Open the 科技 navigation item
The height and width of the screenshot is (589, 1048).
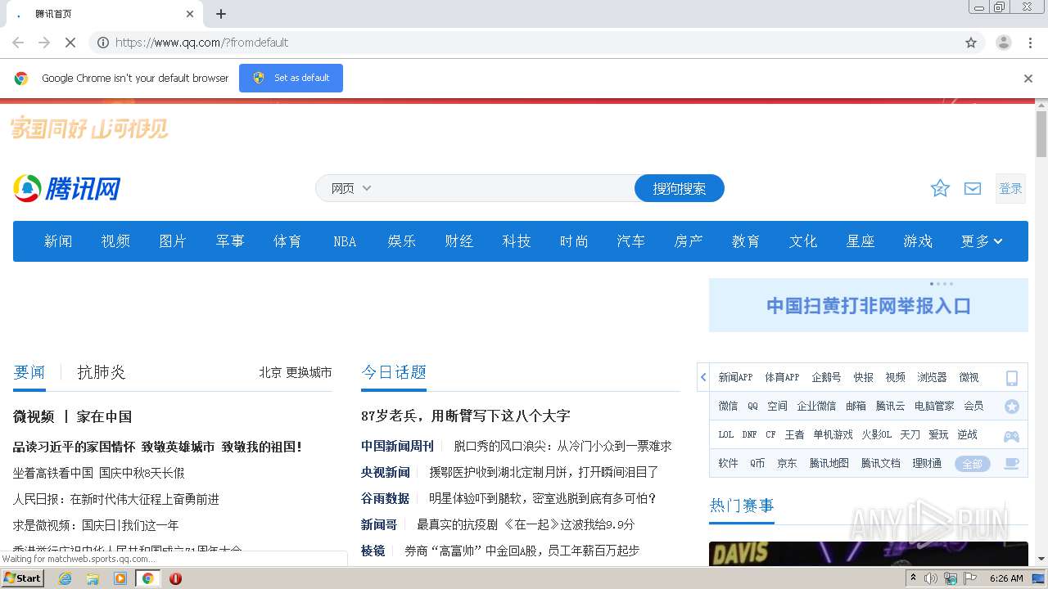point(517,241)
